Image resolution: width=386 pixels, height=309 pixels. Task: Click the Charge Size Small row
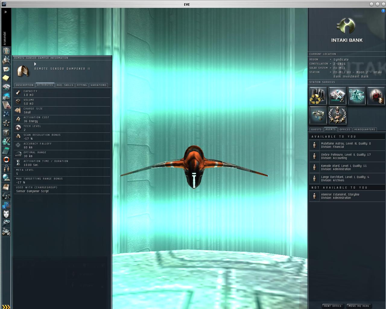(62, 110)
